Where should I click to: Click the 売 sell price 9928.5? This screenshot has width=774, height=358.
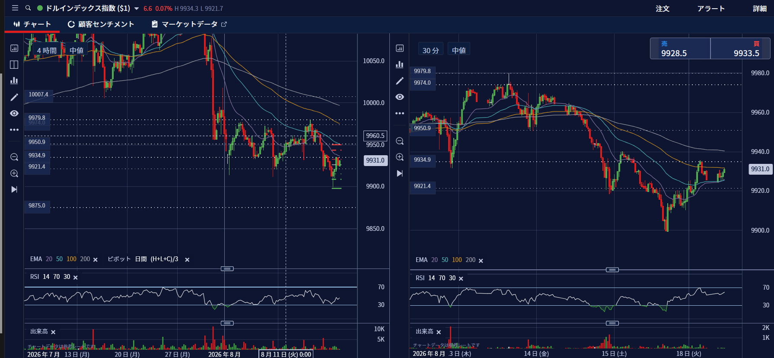coord(680,48)
